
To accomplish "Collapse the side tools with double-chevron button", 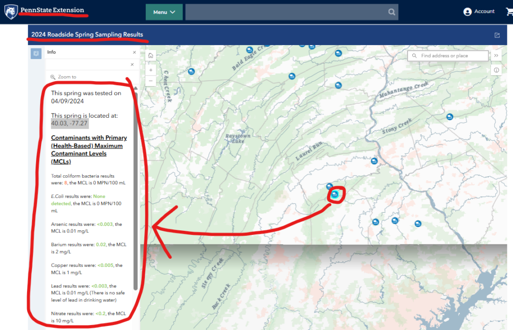I will [x=496, y=56].
